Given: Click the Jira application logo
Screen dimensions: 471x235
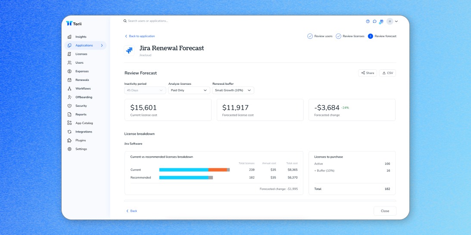Looking at the screenshot, I should coord(129,50).
